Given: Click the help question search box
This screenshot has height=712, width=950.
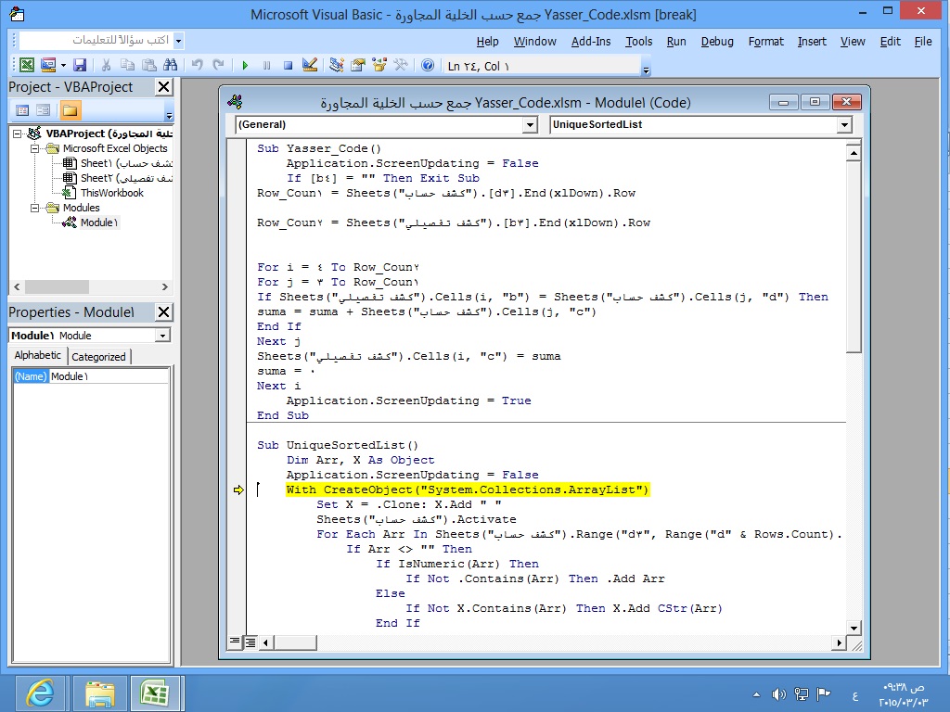Looking at the screenshot, I should (96, 41).
